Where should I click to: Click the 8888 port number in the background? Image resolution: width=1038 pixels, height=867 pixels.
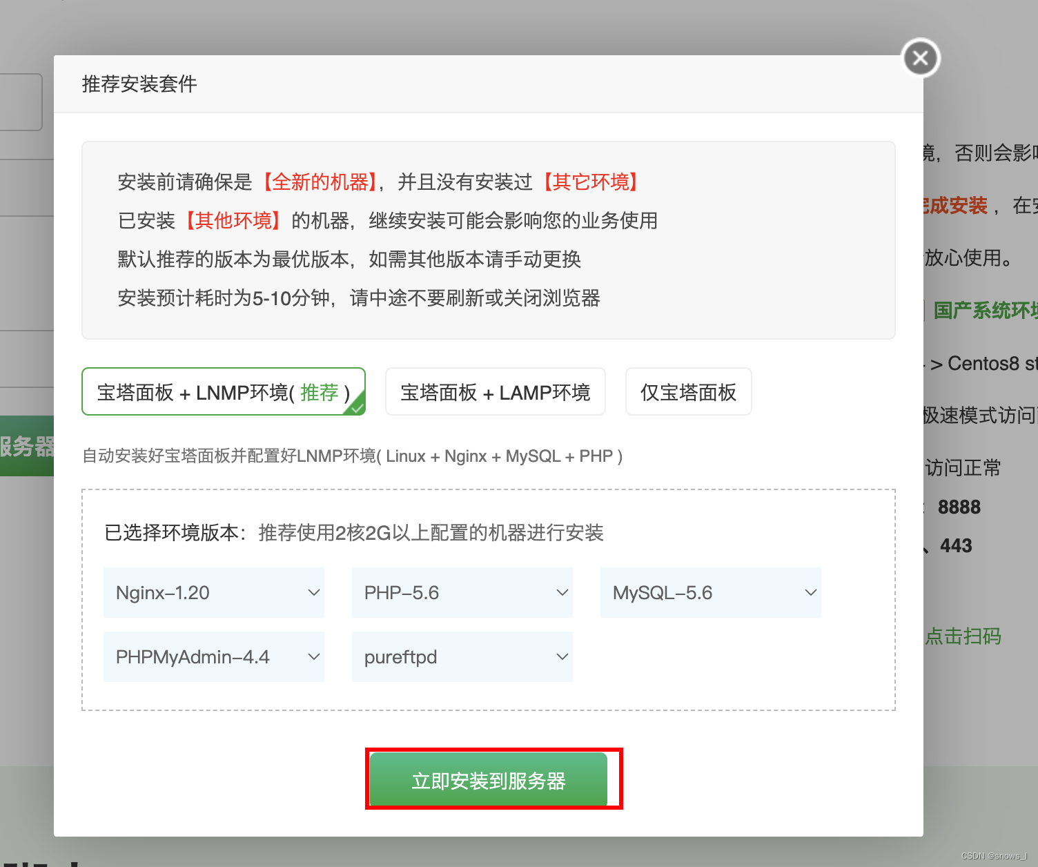point(959,507)
